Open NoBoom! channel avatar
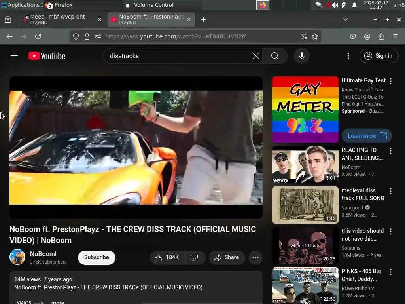405x304 pixels. tap(17, 257)
